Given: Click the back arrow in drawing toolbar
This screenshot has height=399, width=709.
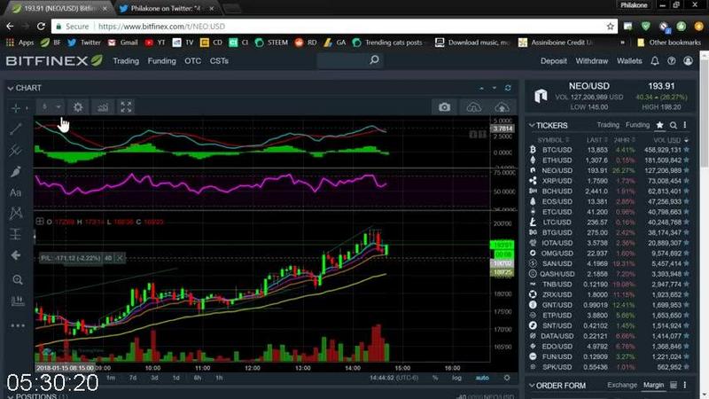Looking at the screenshot, I should coord(15,255).
